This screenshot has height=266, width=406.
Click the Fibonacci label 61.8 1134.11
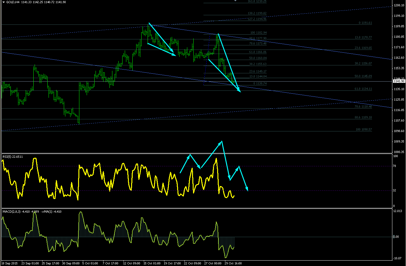click(x=363, y=89)
